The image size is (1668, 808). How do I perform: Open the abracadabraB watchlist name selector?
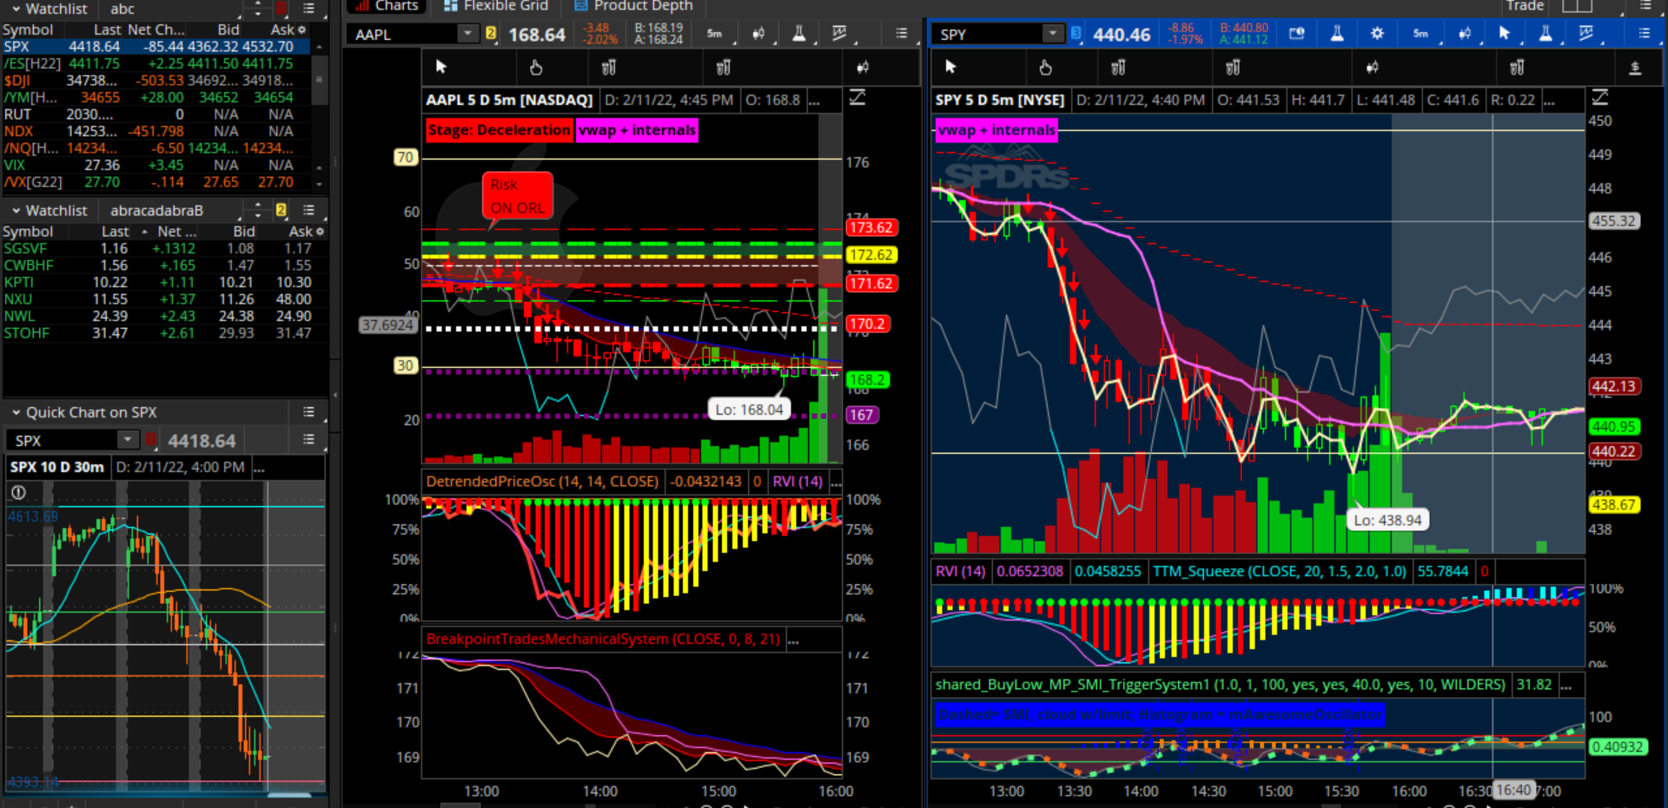pos(172,211)
